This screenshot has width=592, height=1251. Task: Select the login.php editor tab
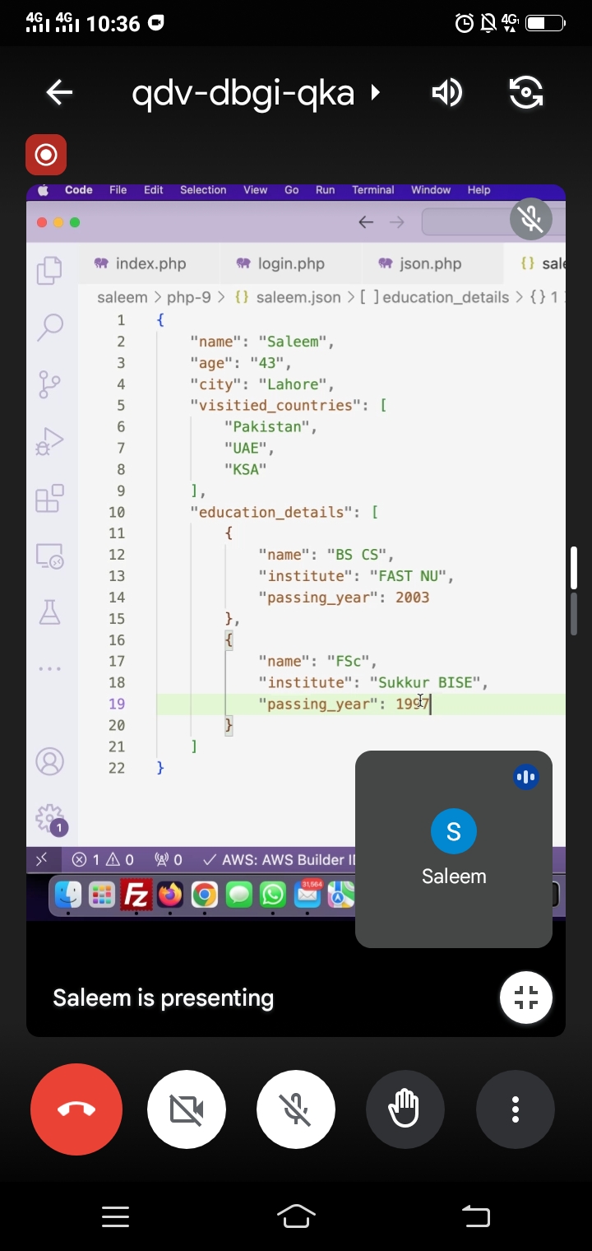coord(280,263)
